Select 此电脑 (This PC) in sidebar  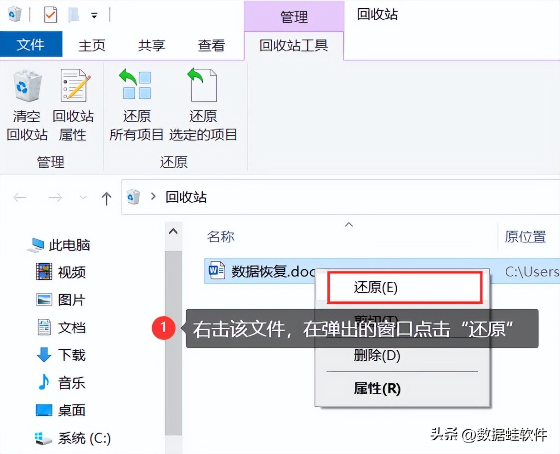59,245
